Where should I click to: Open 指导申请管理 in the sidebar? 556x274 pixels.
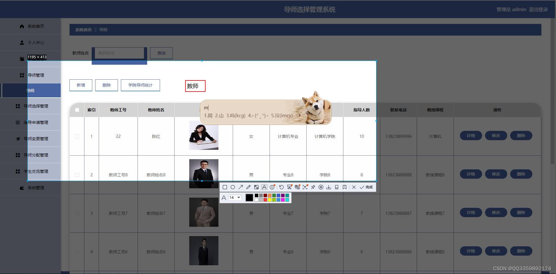(30, 122)
